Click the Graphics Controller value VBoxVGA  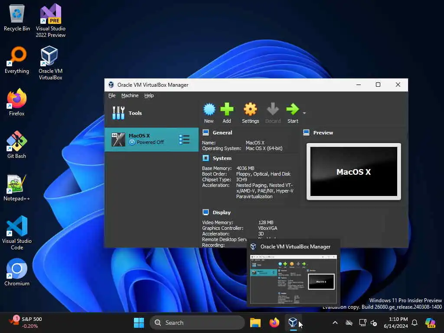[268, 228]
